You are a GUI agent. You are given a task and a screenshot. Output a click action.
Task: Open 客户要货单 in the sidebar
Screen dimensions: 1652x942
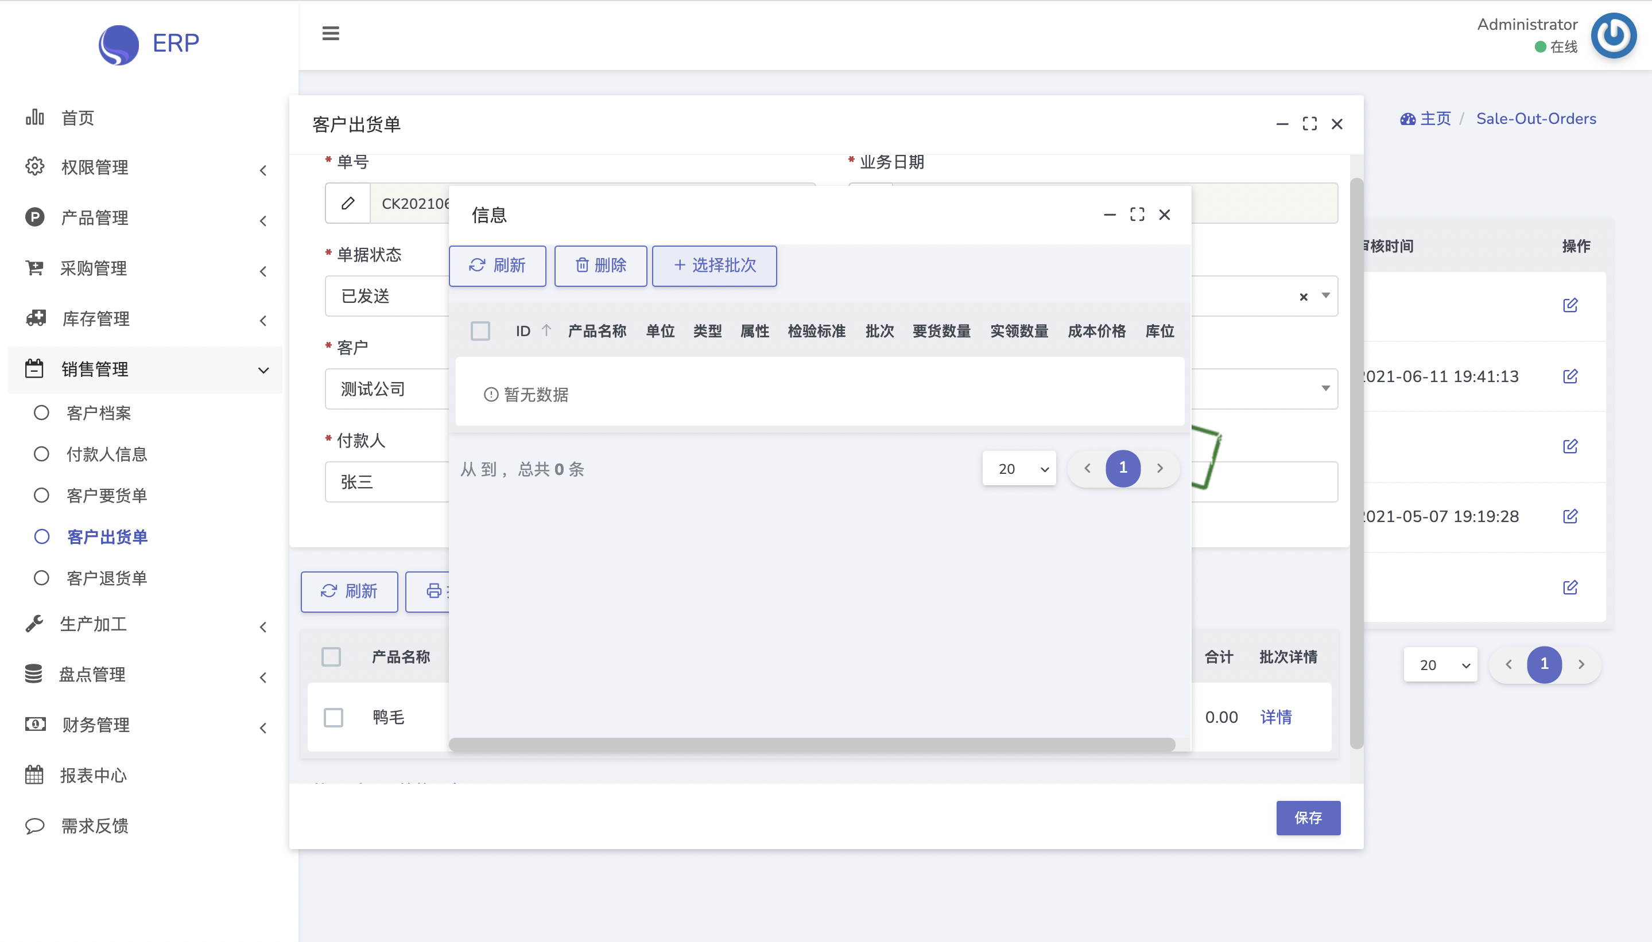pyautogui.click(x=107, y=495)
